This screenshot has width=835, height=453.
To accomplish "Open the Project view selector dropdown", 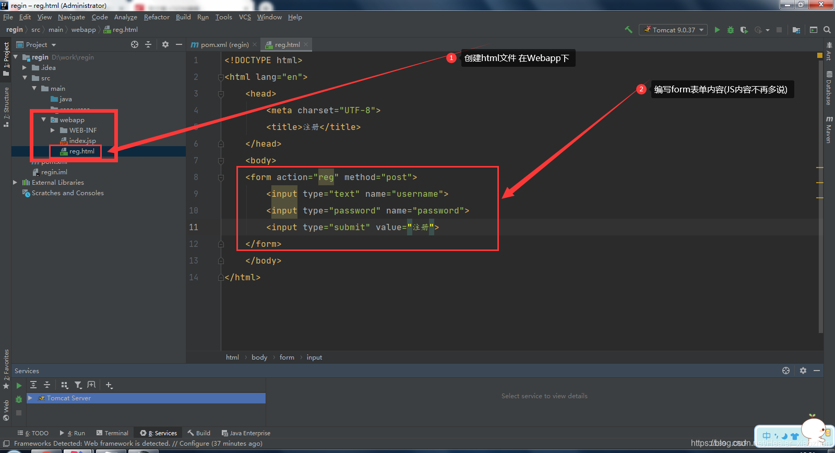I will (x=36, y=44).
